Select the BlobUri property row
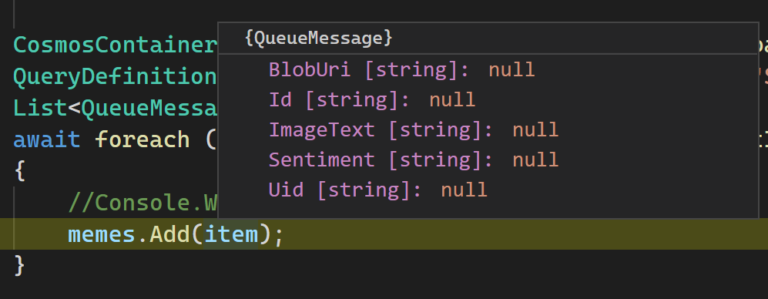 click(x=488, y=70)
